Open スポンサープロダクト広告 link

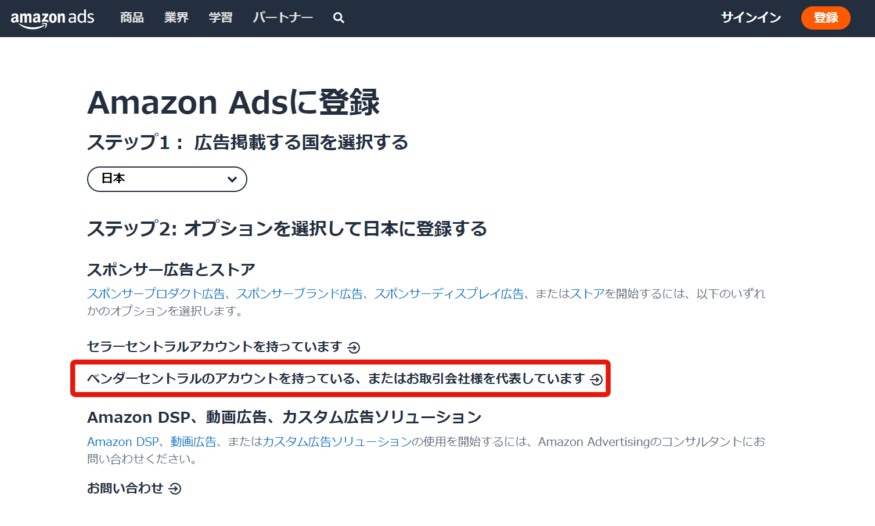[156, 294]
